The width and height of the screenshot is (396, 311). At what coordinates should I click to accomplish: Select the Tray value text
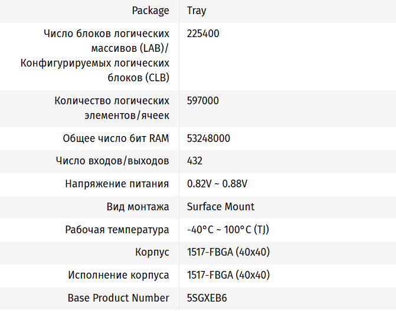[x=197, y=11]
